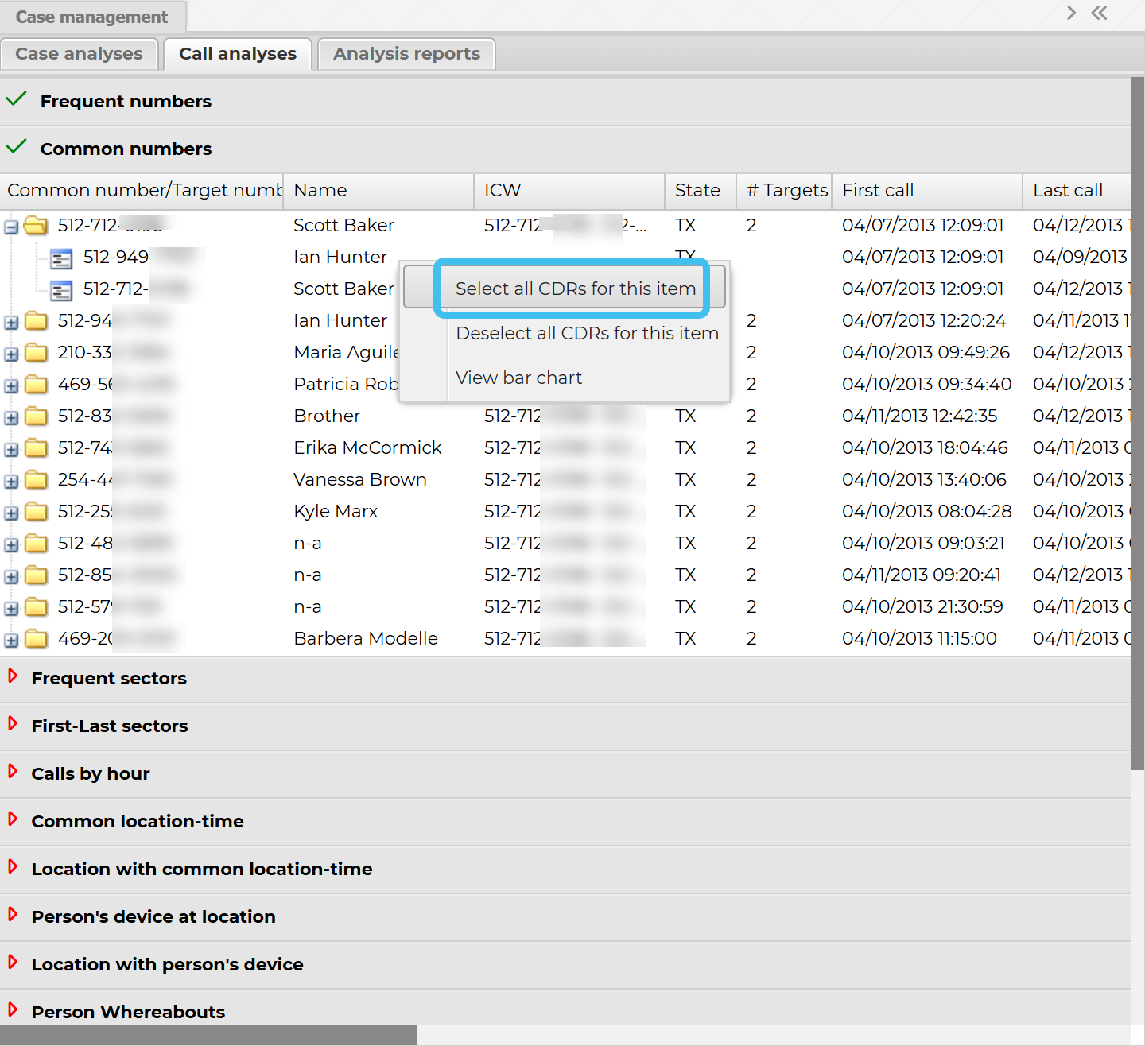Switch to the Analysis reports tab

tap(406, 54)
